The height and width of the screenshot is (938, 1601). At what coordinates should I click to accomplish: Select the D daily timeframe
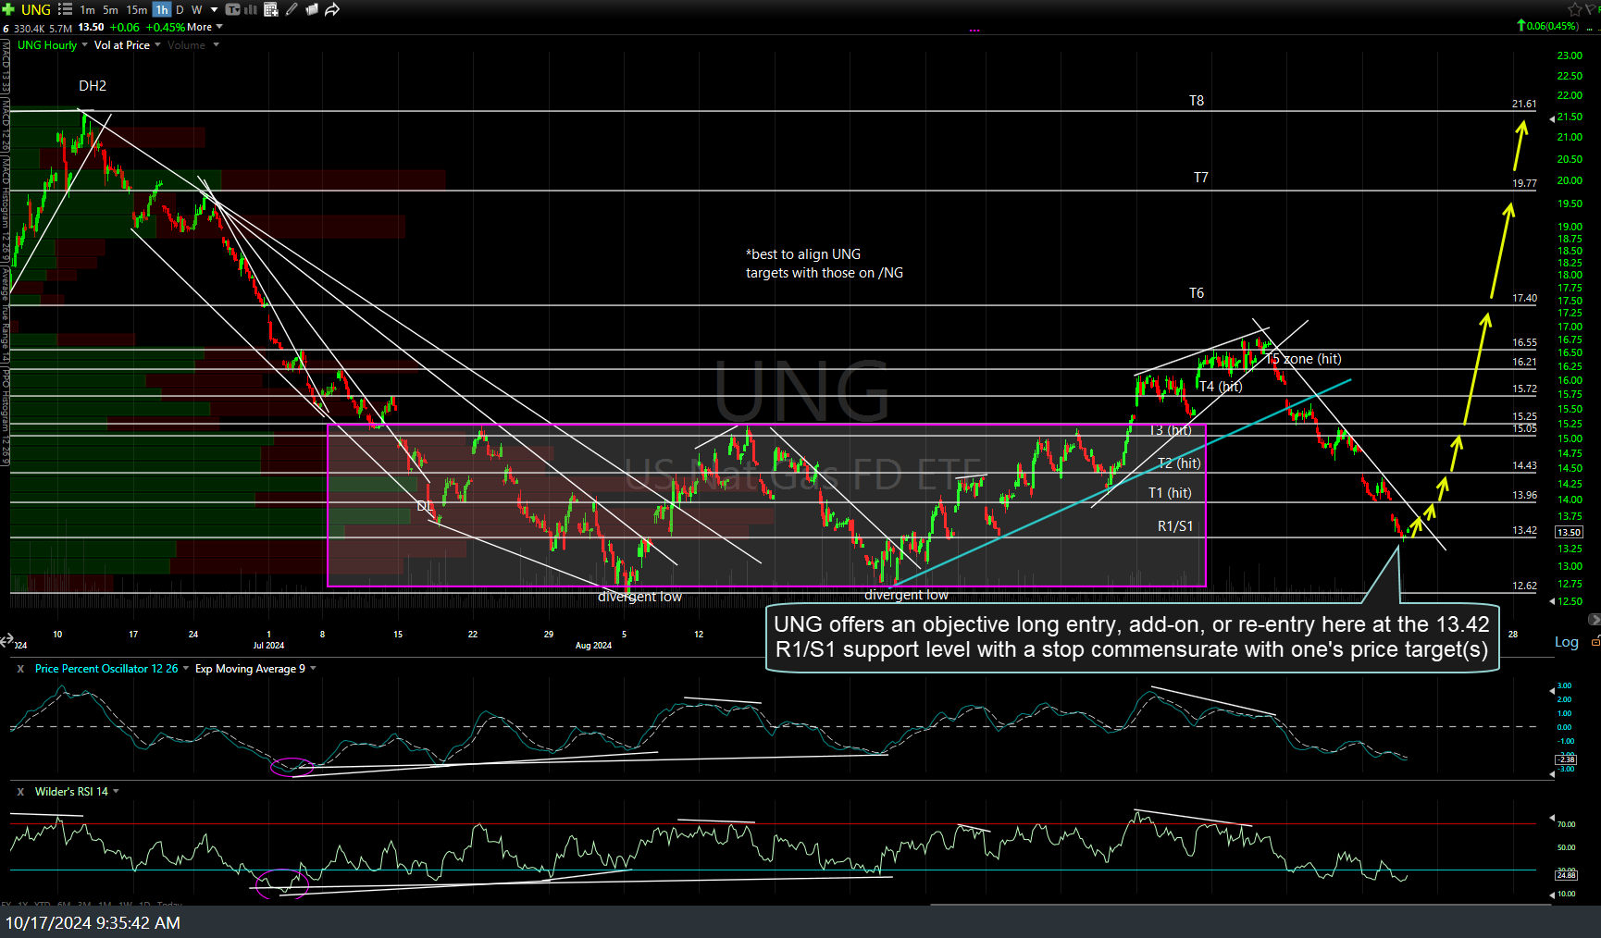(180, 9)
